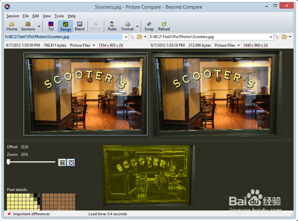Image resolution: width=298 pixels, height=221 pixels.
Task: Click the right Scooters picture
Action: click(x=217, y=94)
